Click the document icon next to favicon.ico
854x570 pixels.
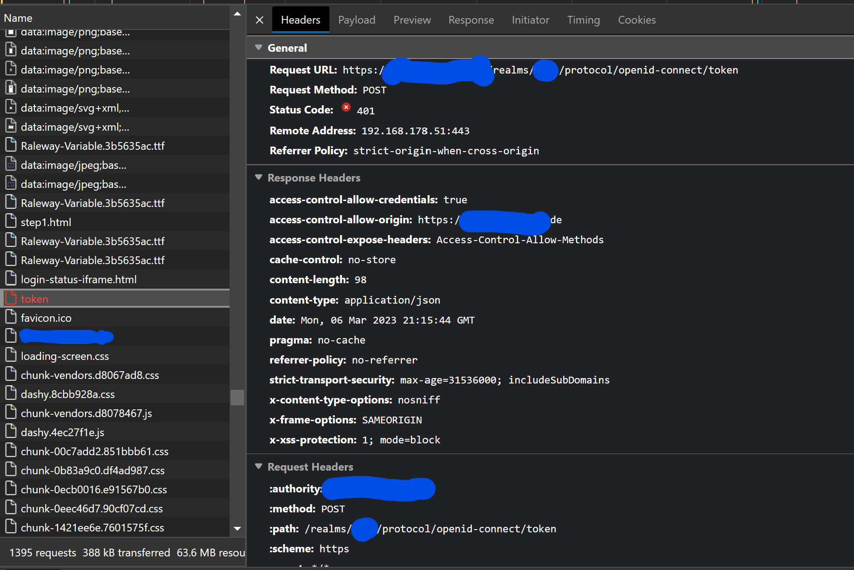[10, 317]
